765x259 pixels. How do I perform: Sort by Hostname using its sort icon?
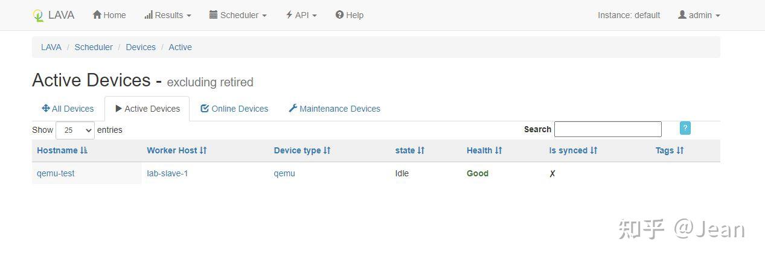(x=84, y=150)
